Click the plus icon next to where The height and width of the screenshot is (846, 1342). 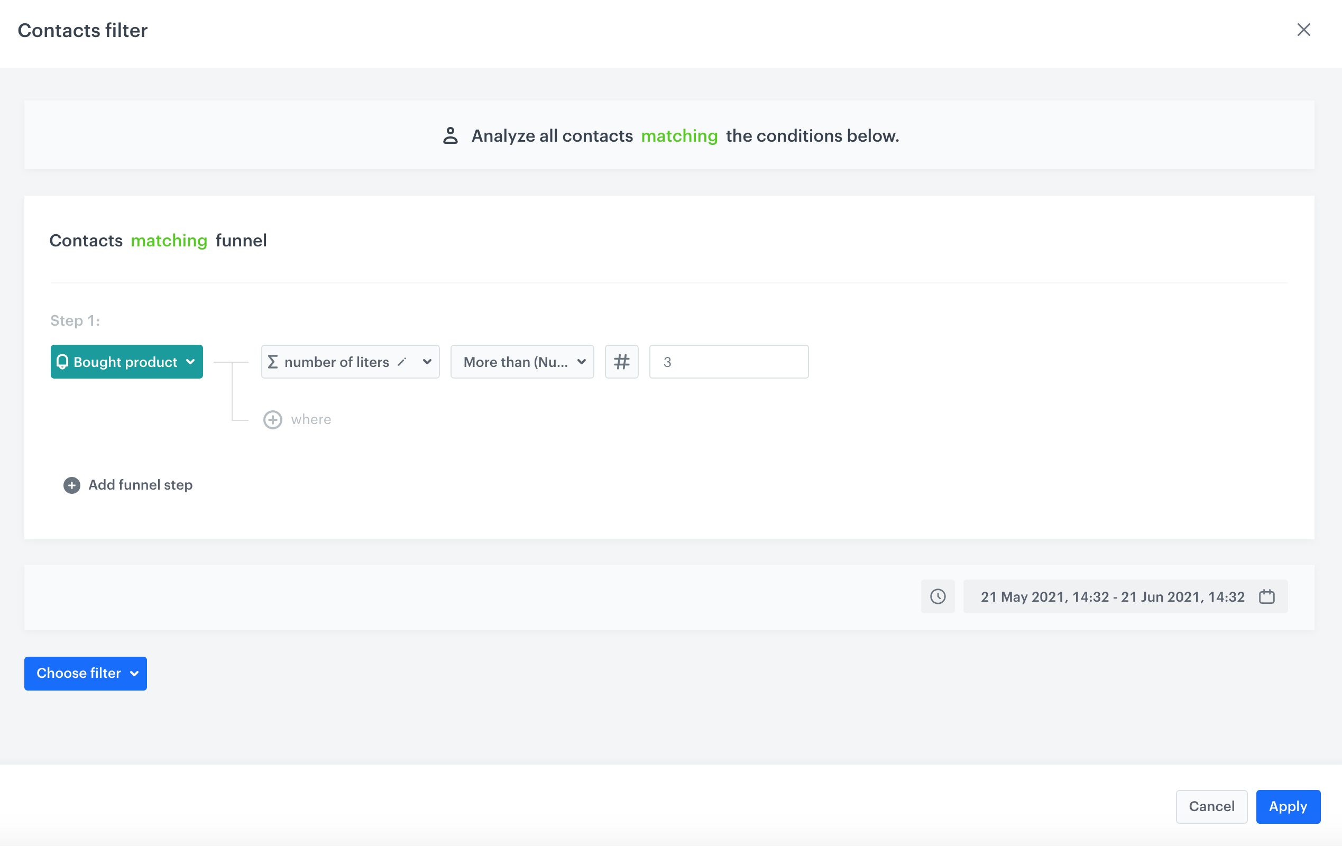point(272,420)
